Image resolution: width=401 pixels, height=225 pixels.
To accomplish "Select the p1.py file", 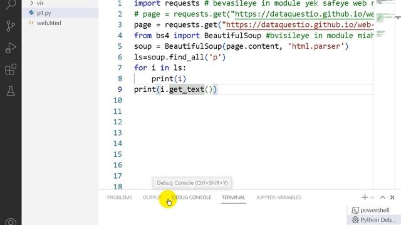I will (x=60, y=12).
